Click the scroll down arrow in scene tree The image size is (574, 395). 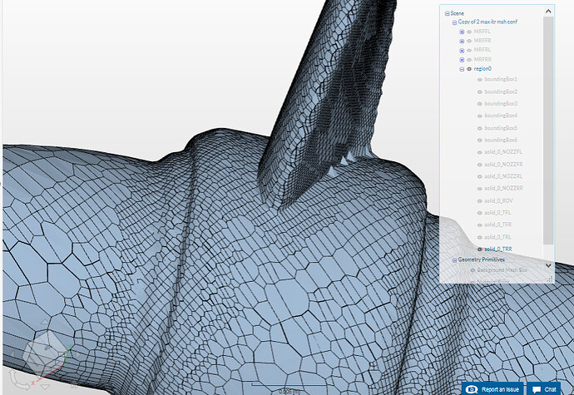click(547, 264)
